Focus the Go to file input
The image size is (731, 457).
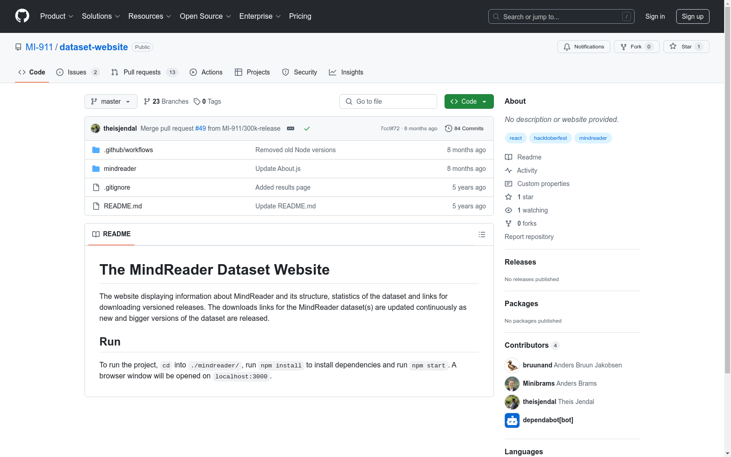[x=388, y=101]
